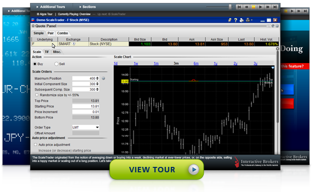This screenshot has height=192, width=313.
Task: Click the Bid Size value 1,103
Action: pos(145,44)
